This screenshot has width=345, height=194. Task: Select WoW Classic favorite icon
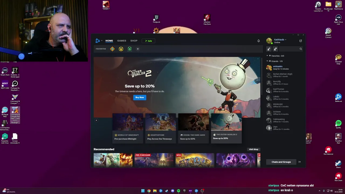coord(130,49)
